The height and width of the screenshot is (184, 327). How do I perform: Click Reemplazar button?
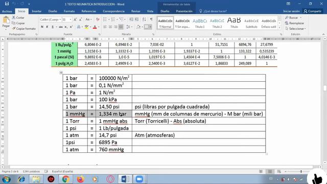coord(294,23)
